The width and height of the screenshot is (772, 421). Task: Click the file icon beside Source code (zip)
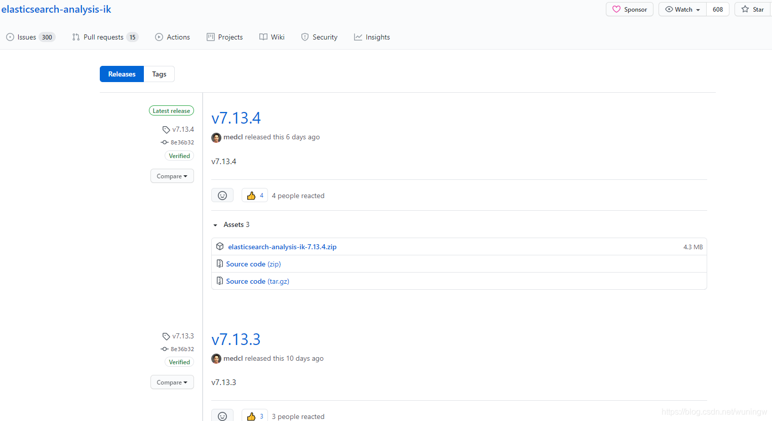point(220,263)
